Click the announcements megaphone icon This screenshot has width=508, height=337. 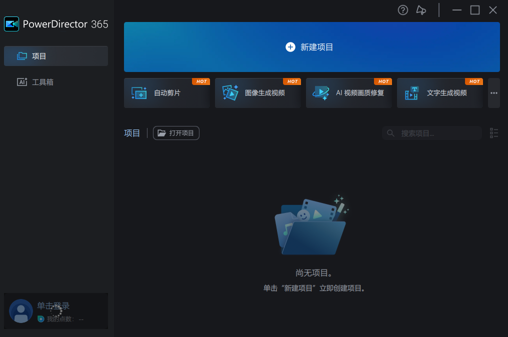tap(421, 10)
